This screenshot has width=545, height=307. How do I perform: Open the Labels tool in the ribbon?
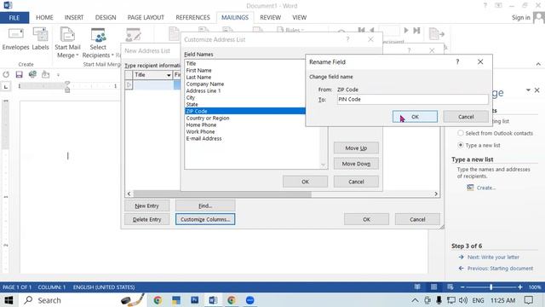40,39
